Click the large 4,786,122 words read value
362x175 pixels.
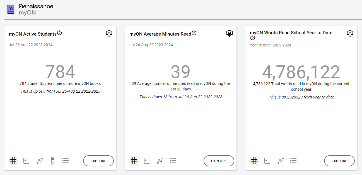301,72
